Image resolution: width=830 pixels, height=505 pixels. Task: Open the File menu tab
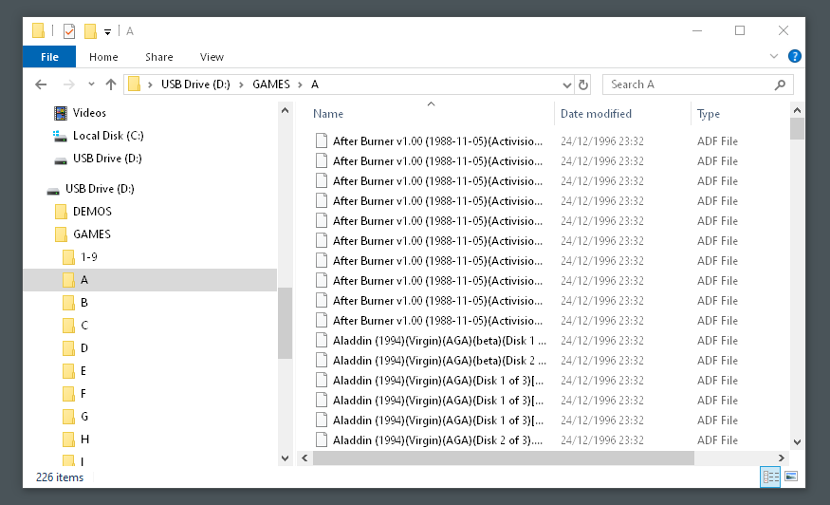(49, 57)
